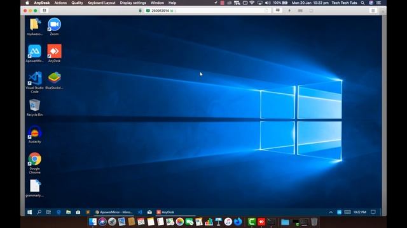Open Photos from the Dock
The image size is (407, 228).
pos(179,222)
